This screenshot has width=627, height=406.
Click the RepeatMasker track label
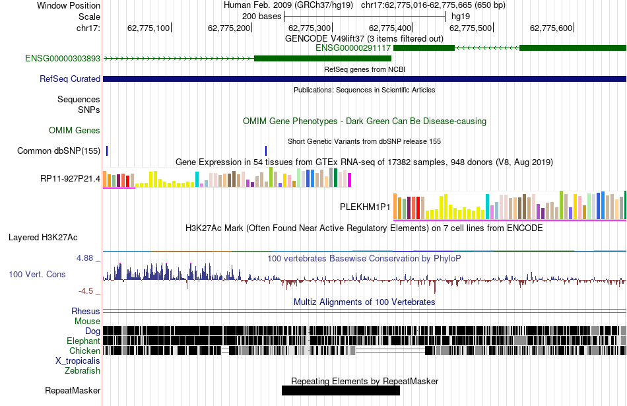tap(73, 390)
